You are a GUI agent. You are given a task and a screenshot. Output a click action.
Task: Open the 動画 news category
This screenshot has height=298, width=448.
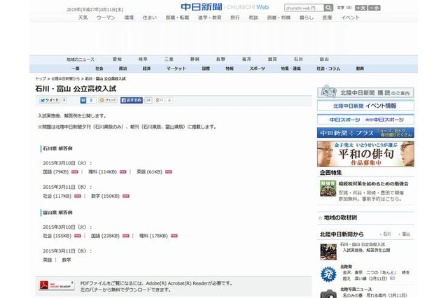click(x=360, y=69)
